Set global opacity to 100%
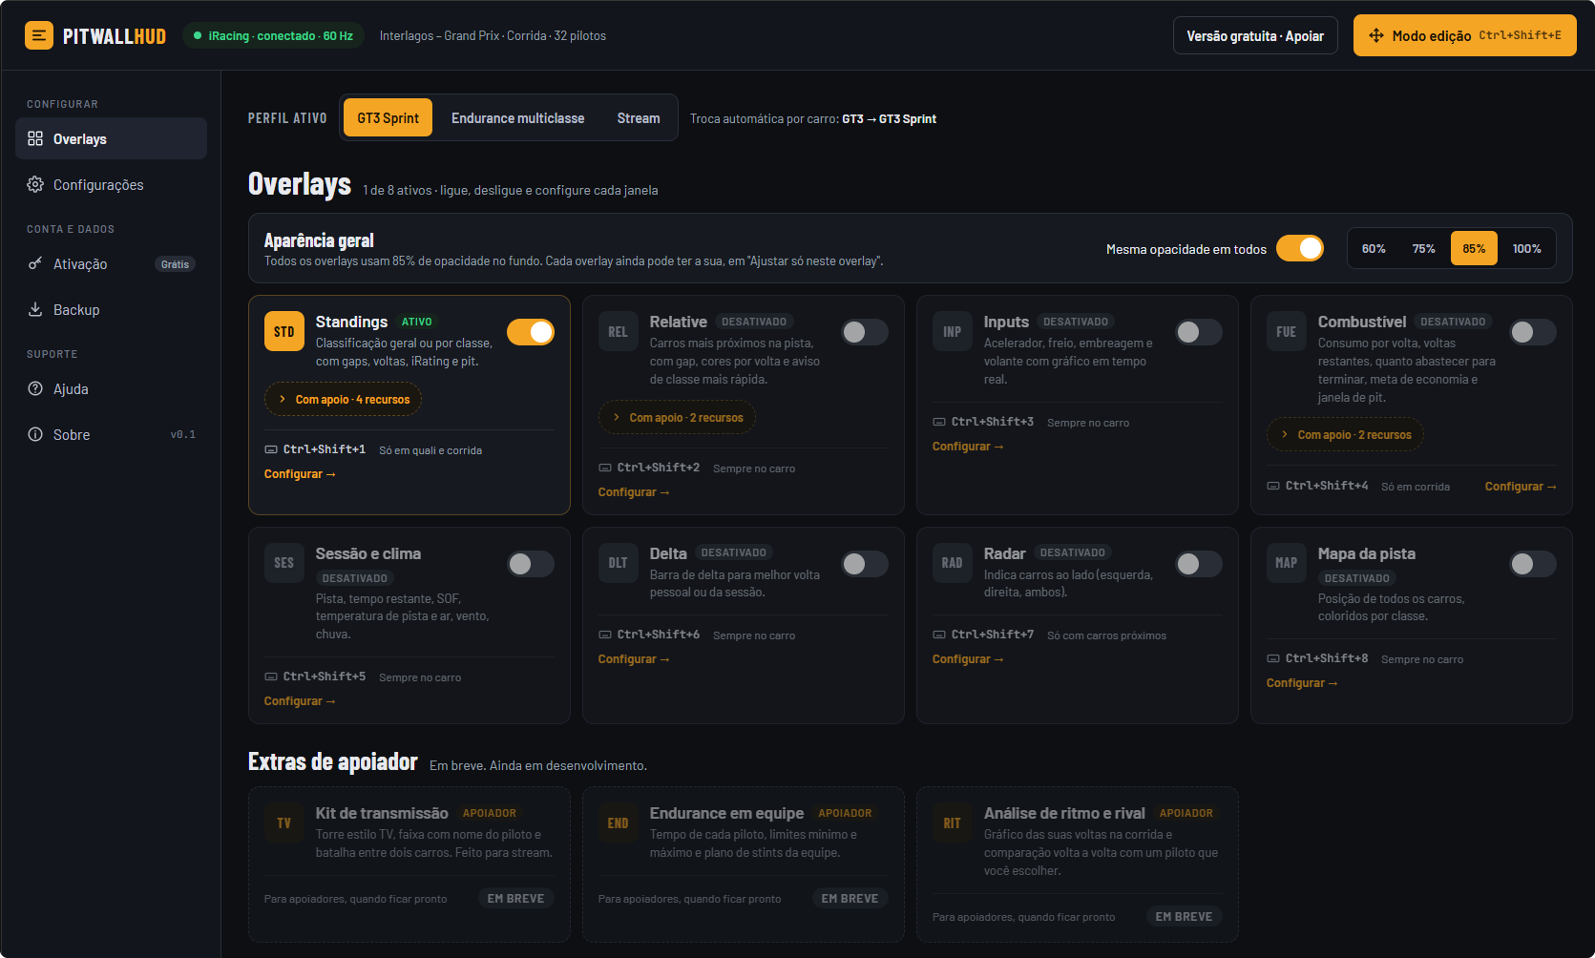Screen dimensions: 1595x958 [1526, 248]
